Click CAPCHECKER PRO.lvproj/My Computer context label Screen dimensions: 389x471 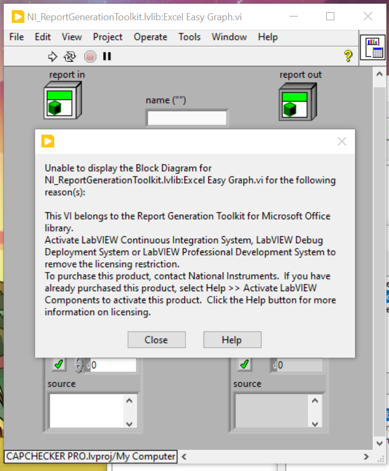point(91,456)
